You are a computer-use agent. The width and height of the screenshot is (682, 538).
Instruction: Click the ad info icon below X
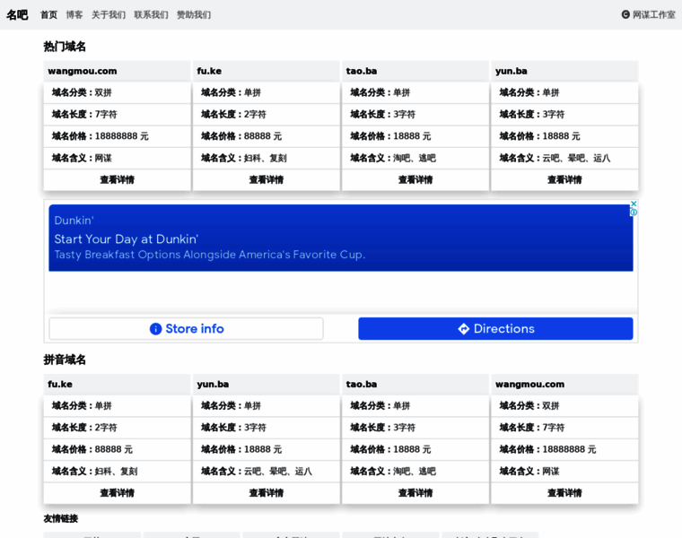click(x=634, y=213)
